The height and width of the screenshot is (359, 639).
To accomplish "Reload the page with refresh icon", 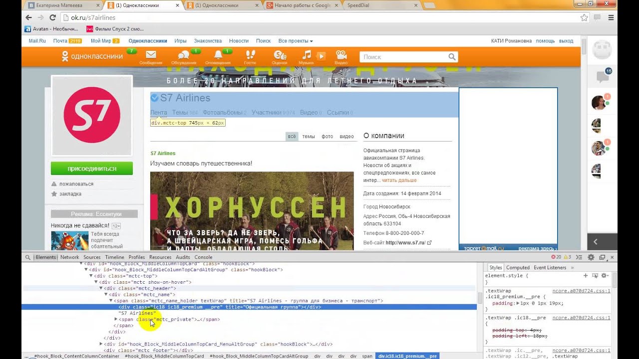I will [x=52, y=17].
